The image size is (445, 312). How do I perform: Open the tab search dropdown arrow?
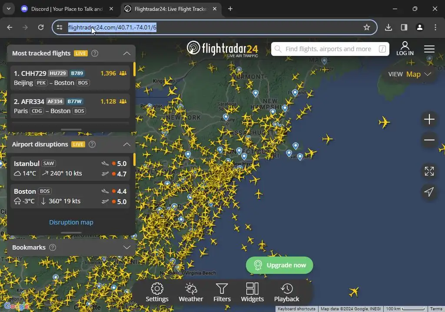click(9, 9)
